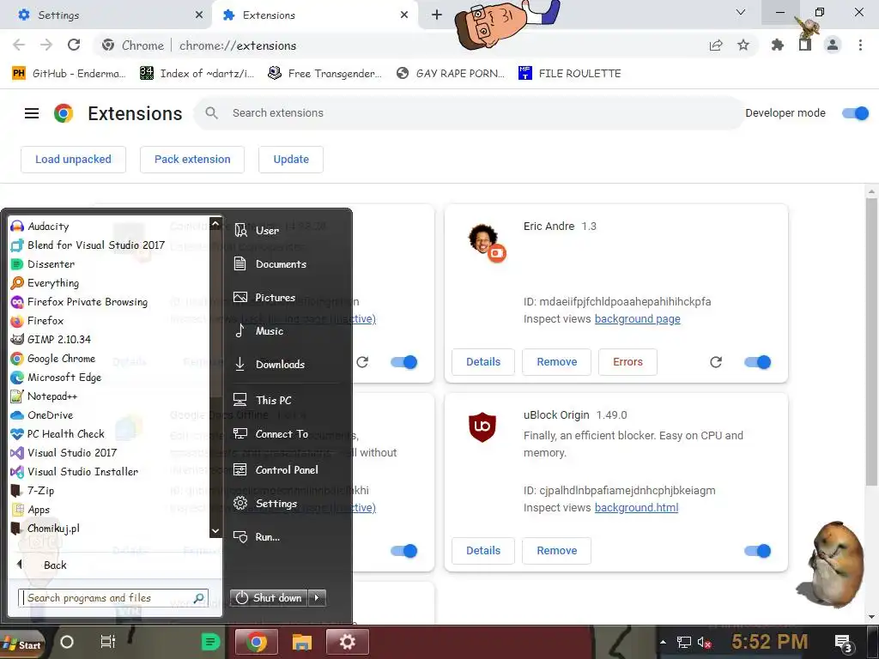Click the Load unpacked button
The width and height of the screenshot is (879, 659).
click(74, 160)
